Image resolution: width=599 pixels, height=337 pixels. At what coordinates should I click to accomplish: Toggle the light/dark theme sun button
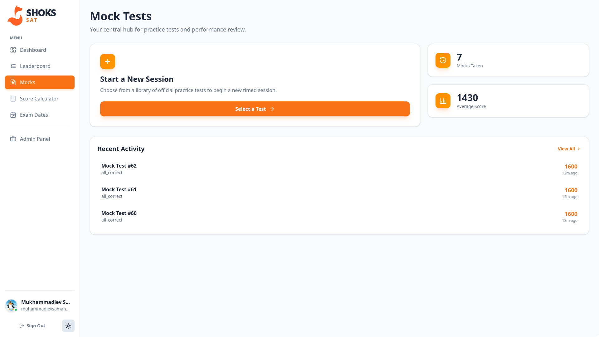[x=68, y=326]
